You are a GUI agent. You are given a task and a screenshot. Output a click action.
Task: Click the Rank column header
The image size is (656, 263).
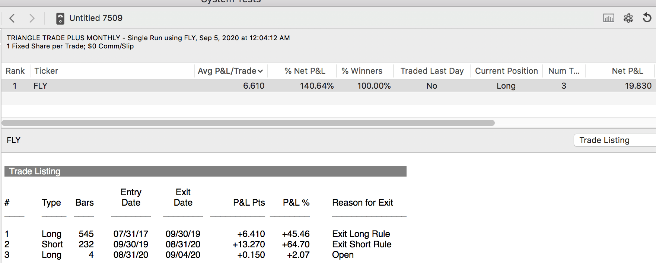(x=16, y=71)
